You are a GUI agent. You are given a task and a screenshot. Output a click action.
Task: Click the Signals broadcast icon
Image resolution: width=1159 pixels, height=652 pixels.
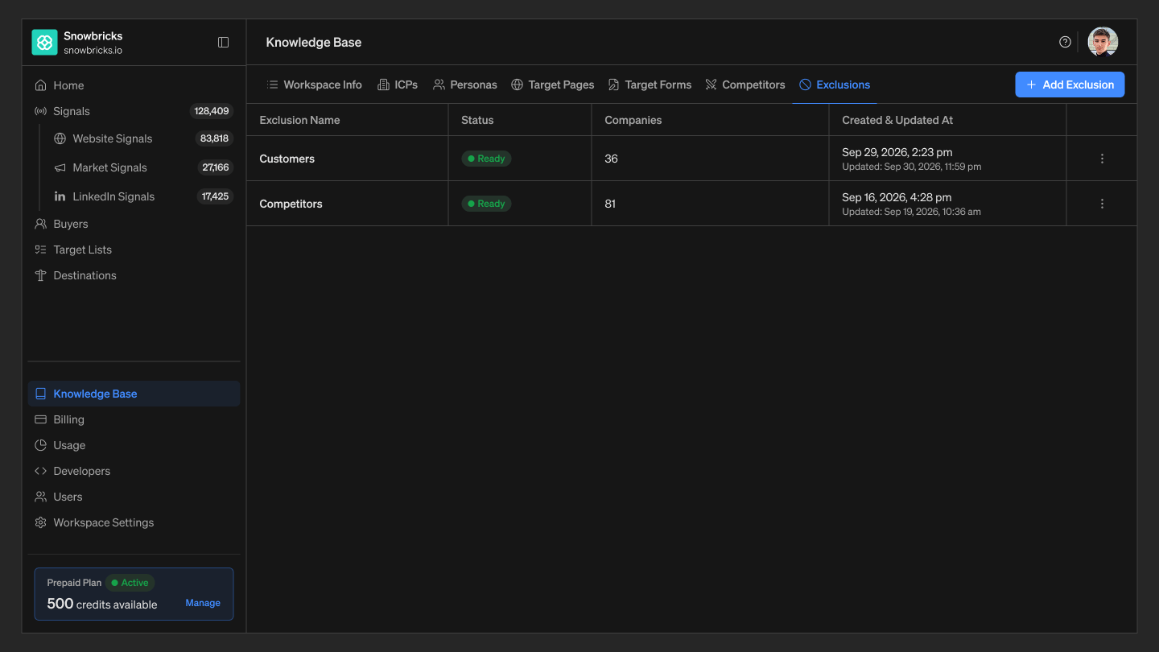pyautogui.click(x=40, y=111)
